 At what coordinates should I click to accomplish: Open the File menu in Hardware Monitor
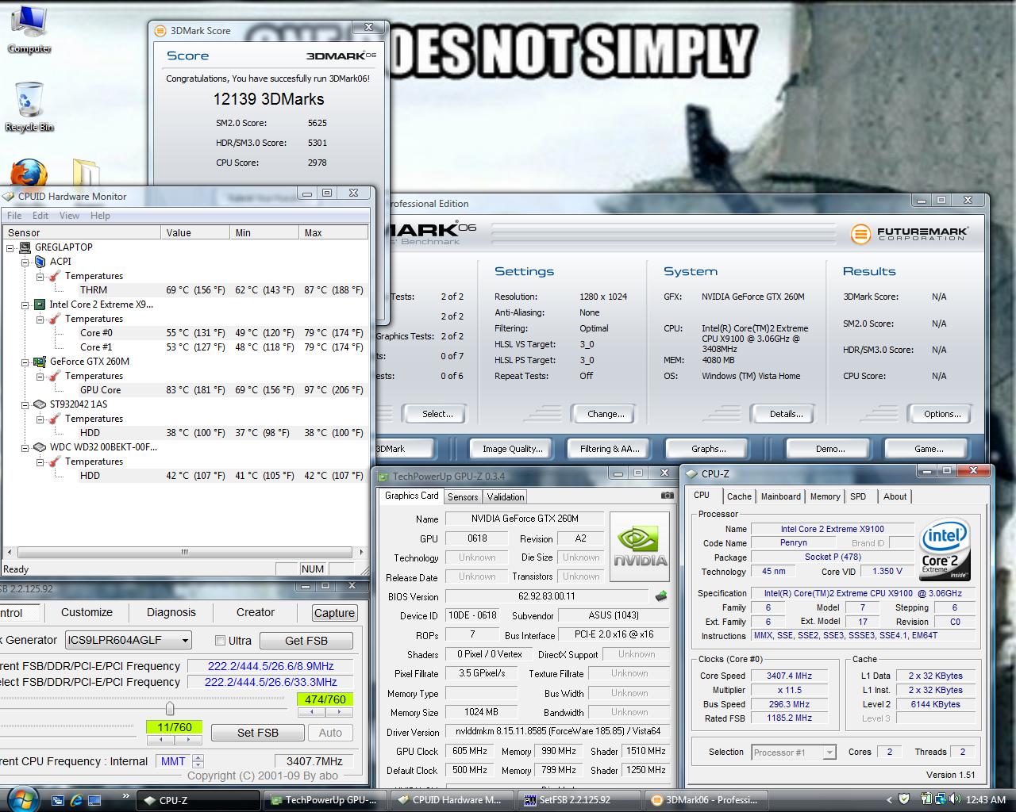(x=15, y=216)
